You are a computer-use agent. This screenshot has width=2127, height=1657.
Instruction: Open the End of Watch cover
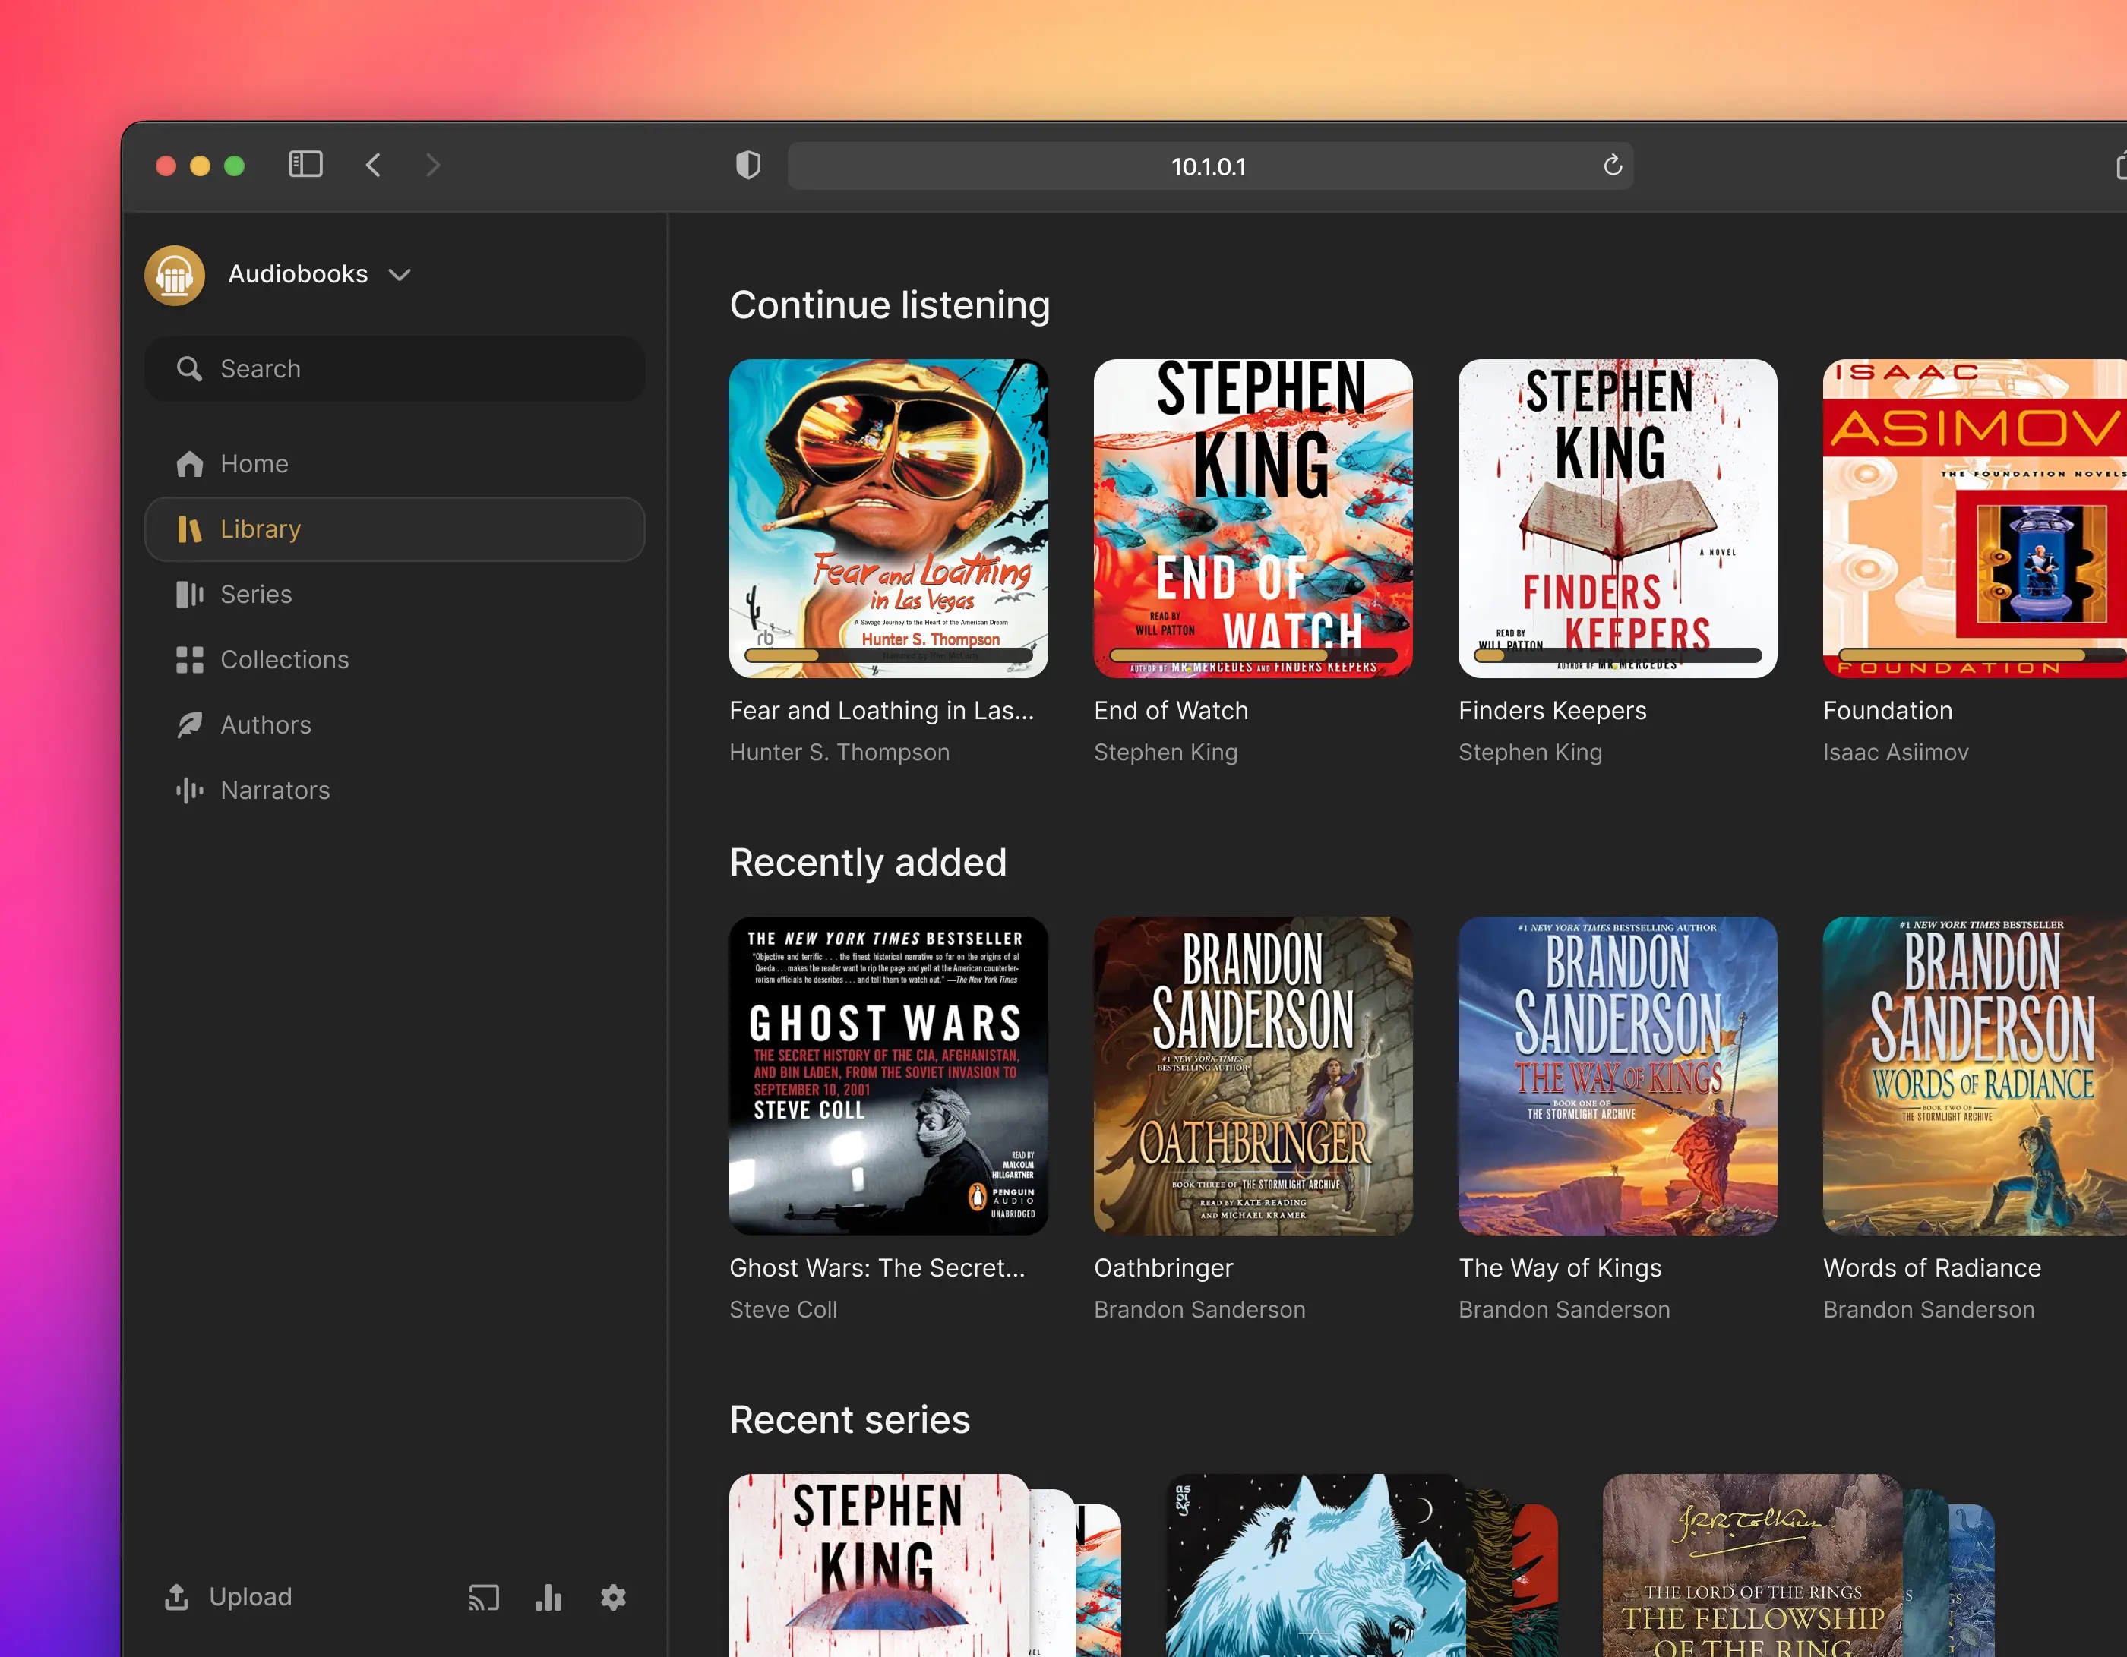coord(1253,519)
